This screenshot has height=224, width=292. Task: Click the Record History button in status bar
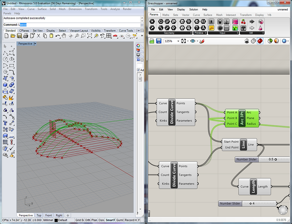point(131,220)
